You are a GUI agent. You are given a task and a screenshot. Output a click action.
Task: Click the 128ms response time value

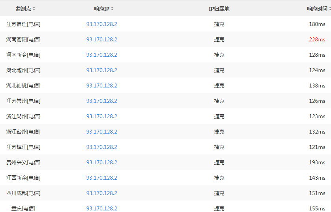(x=317, y=55)
